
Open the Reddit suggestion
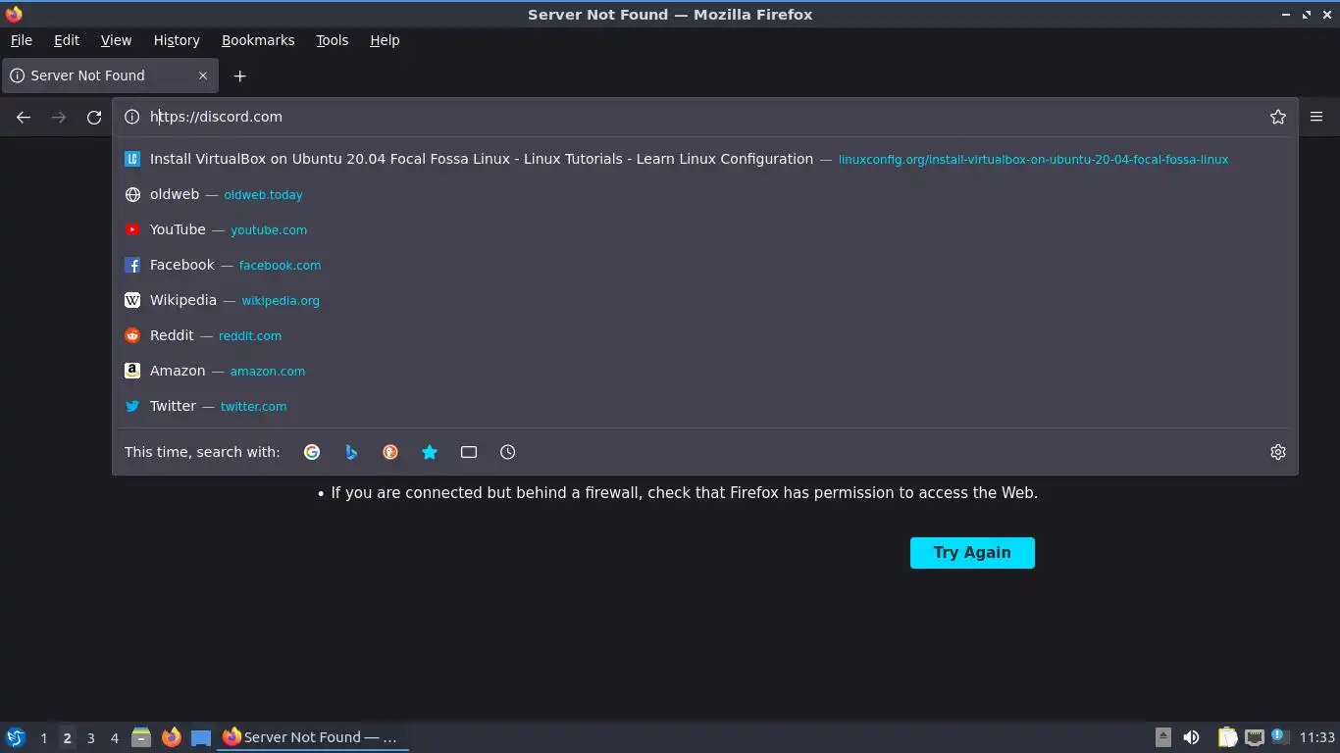coord(704,335)
